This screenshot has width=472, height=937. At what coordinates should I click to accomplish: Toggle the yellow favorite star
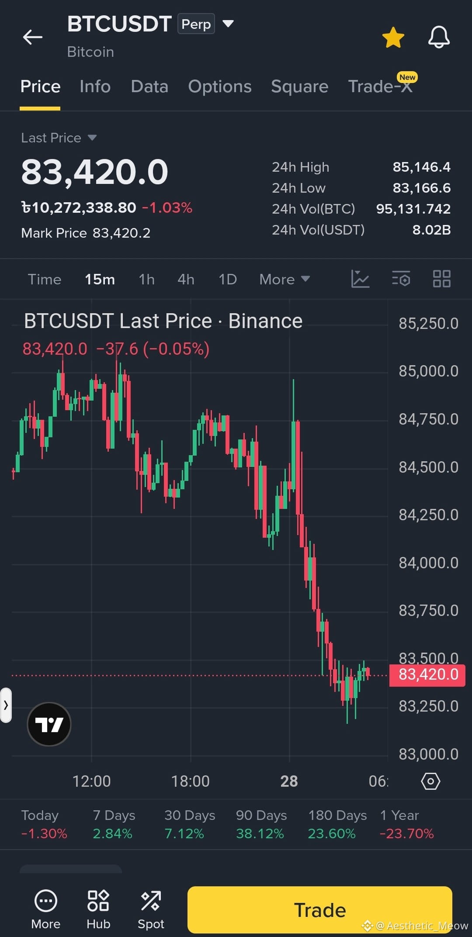393,37
